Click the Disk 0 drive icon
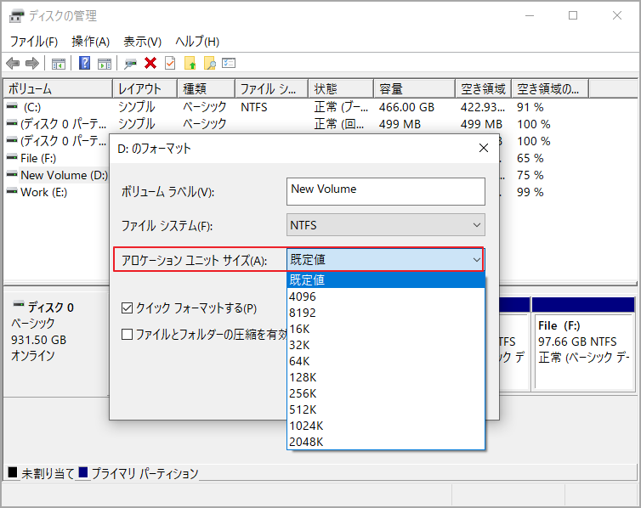This screenshot has height=508, width=641. pyautogui.click(x=19, y=304)
